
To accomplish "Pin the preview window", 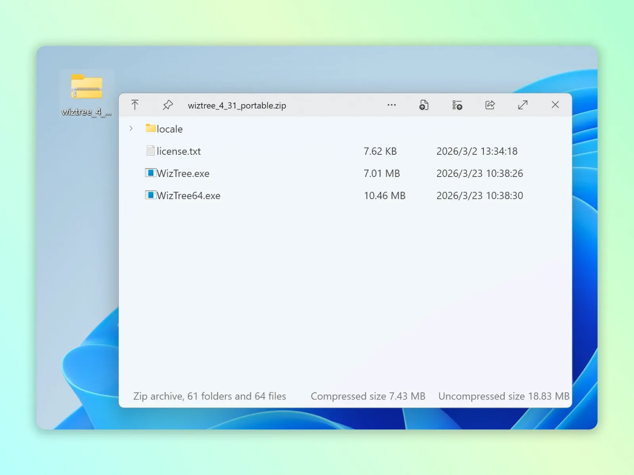I will tap(168, 105).
